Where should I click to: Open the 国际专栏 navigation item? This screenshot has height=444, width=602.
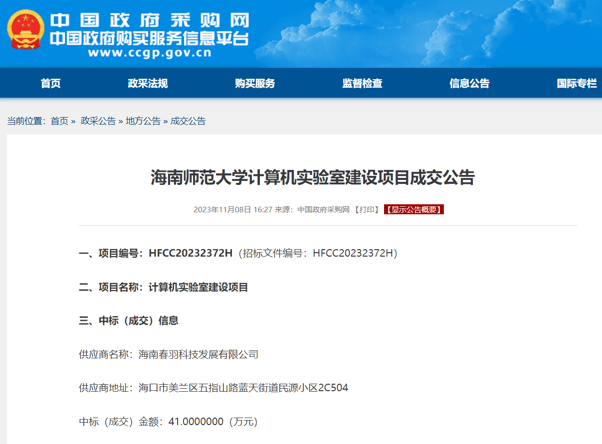click(577, 83)
